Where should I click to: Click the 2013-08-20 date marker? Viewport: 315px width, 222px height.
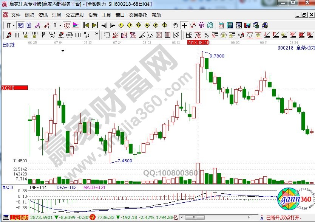198,42
